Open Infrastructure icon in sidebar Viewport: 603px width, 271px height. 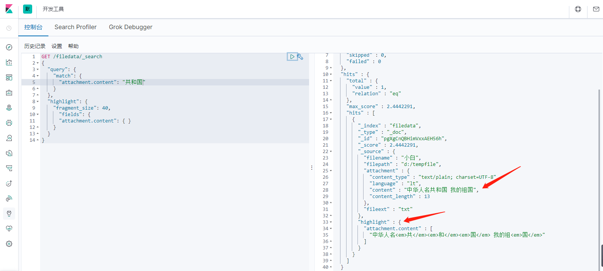pyautogui.click(x=9, y=138)
